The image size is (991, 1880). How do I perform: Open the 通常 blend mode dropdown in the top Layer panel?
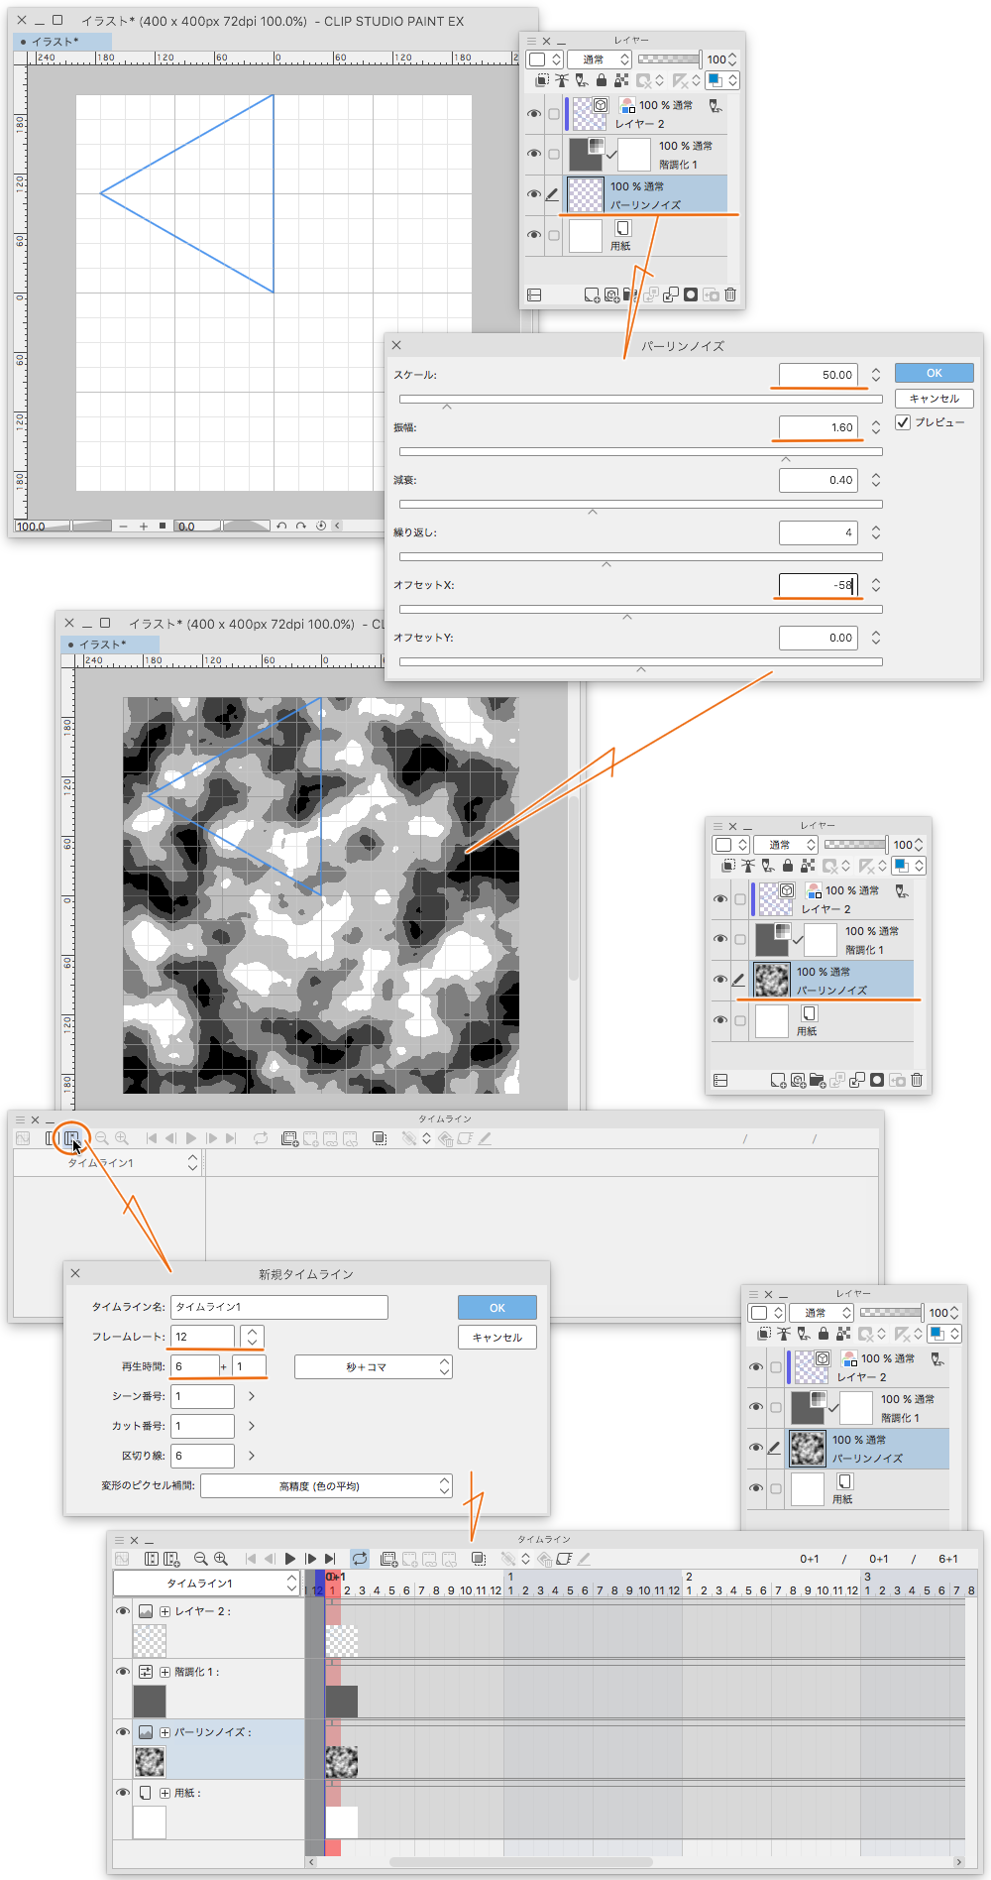(x=600, y=59)
